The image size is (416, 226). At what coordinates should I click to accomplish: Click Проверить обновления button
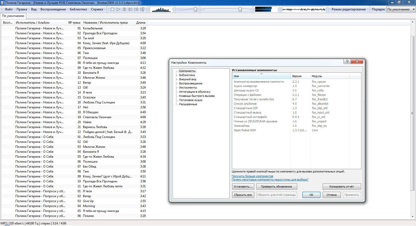[x=276, y=187]
